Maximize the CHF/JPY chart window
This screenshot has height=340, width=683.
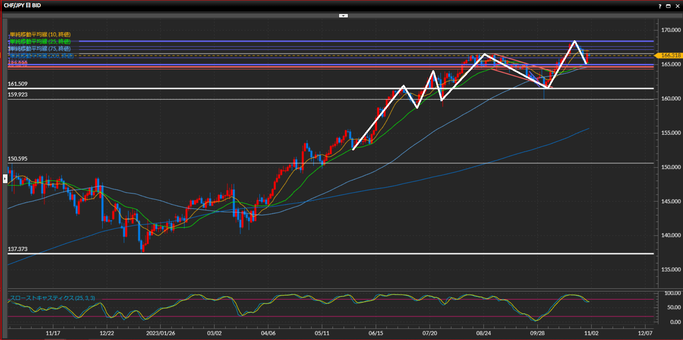click(668, 6)
